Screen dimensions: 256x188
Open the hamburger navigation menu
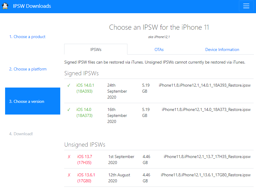(246, 6)
